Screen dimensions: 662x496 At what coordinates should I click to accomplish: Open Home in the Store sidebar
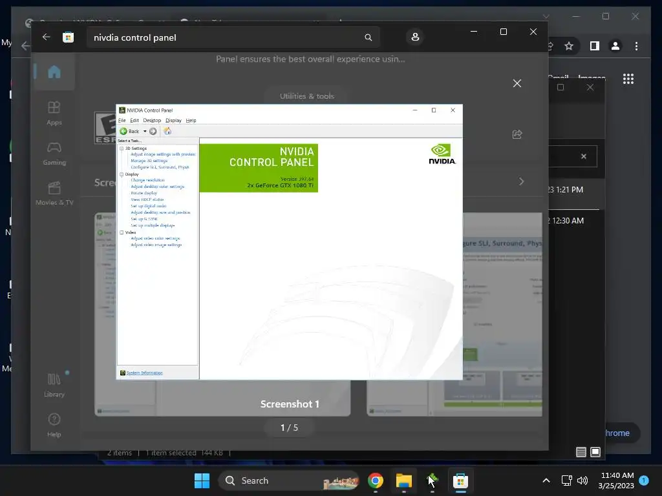(54, 72)
